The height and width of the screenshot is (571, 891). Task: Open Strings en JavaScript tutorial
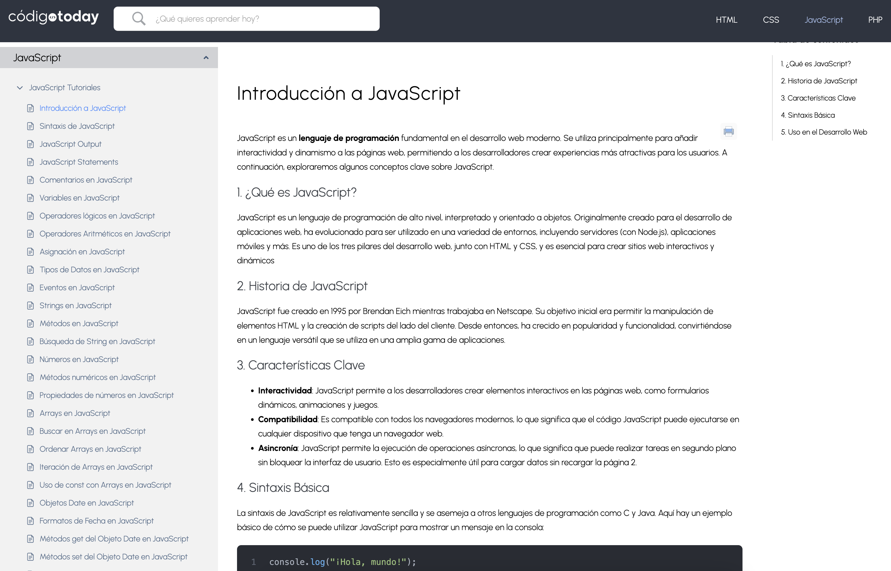[75, 306]
